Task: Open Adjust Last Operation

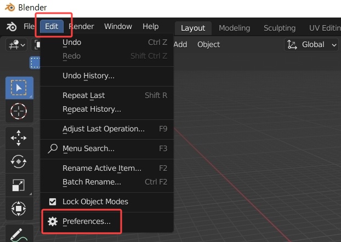Action: 107,129
